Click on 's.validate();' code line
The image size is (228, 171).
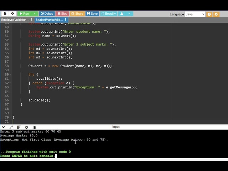point(49,79)
